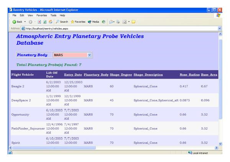Click the shape degree 45 cell

[112, 100]
